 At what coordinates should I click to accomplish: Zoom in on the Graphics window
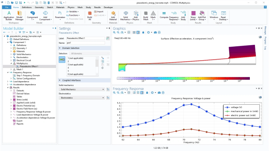(x=114, y=32)
